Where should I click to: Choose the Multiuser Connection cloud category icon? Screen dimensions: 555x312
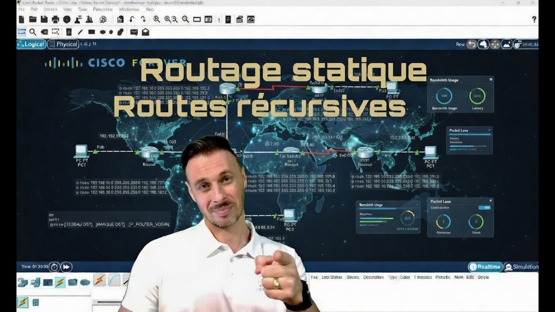85,282
